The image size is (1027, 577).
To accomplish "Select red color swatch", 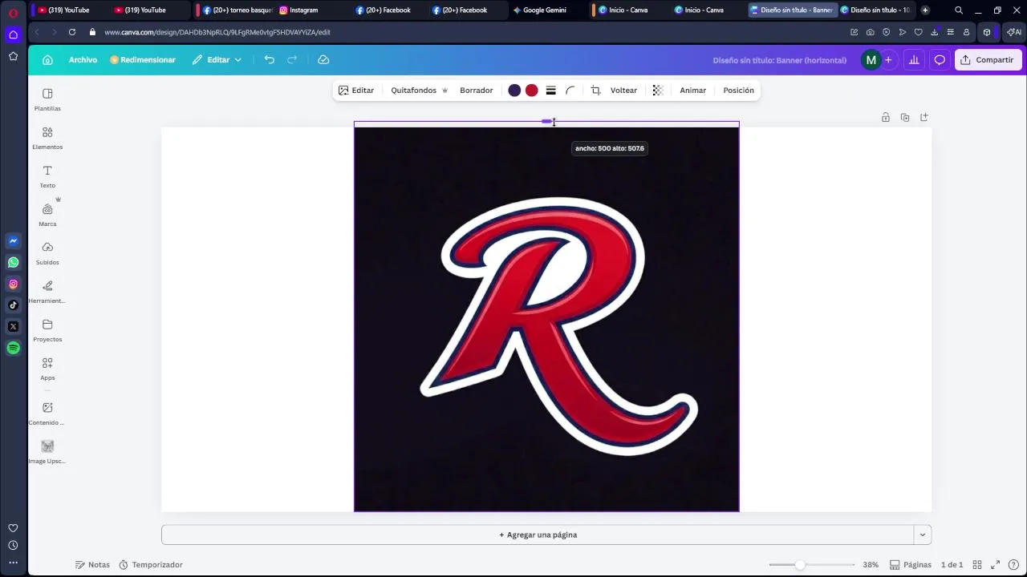I will 531,91.
